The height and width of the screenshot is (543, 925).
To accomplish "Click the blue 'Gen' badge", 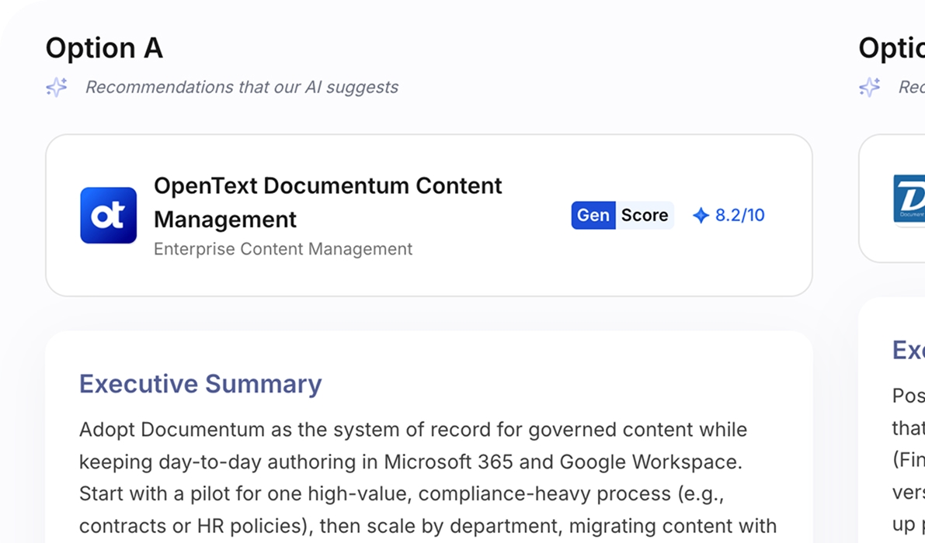I will pyautogui.click(x=593, y=216).
